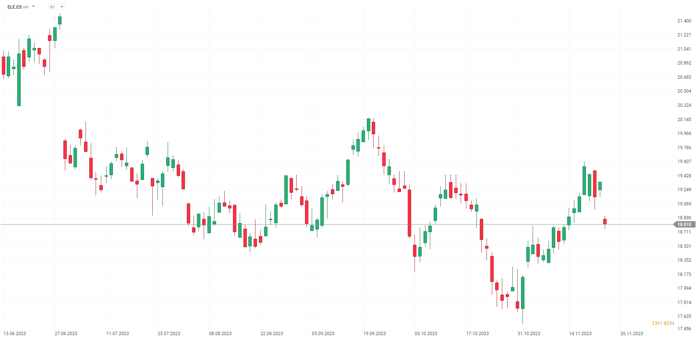The image size is (700, 340).
Task: Click the 21.400 price axis label
Action: (x=684, y=21)
